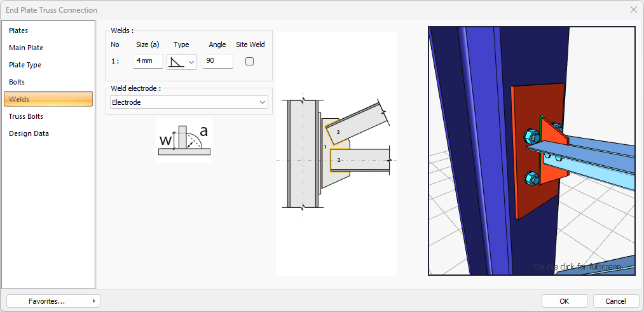Expand the Weld electrode dropdown
The width and height of the screenshot is (644, 312).
(x=189, y=102)
